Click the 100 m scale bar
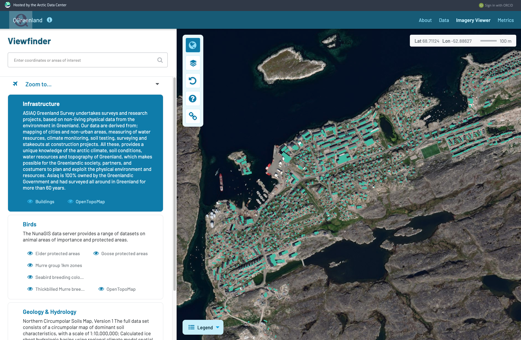 pyautogui.click(x=488, y=41)
